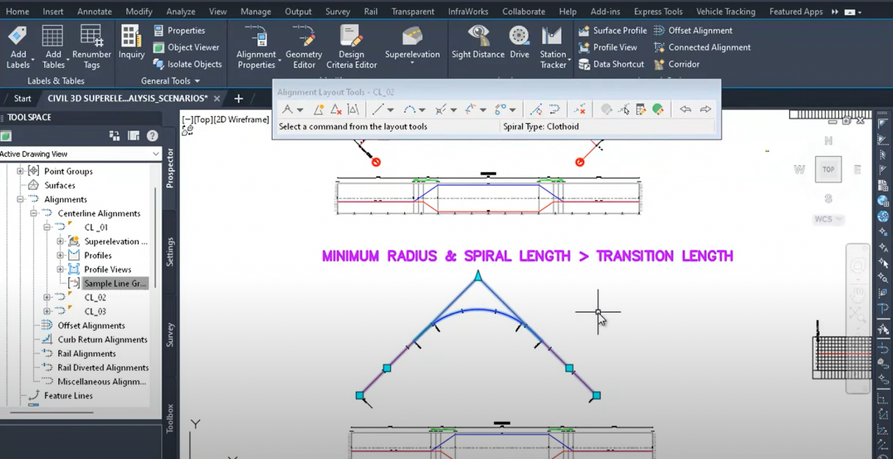
Task: Click the Undo arrow in Alignment Layout Tools
Action: pyautogui.click(x=685, y=109)
